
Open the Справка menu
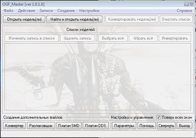coord(184,11)
